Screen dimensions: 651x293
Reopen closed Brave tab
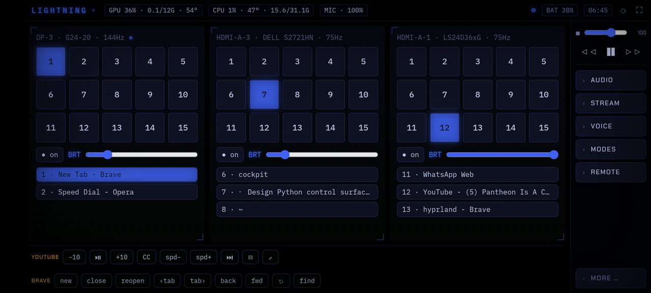[133, 281]
